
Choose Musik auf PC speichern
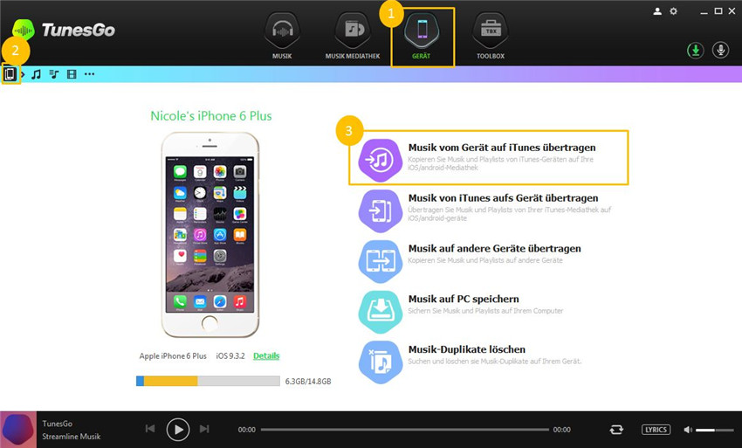coord(464,300)
